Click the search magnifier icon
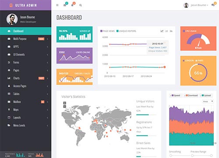 pos(81,5)
